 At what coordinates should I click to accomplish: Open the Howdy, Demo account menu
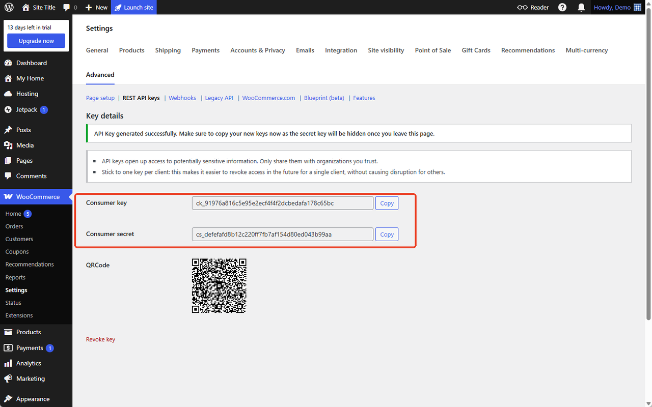pos(617,8)
